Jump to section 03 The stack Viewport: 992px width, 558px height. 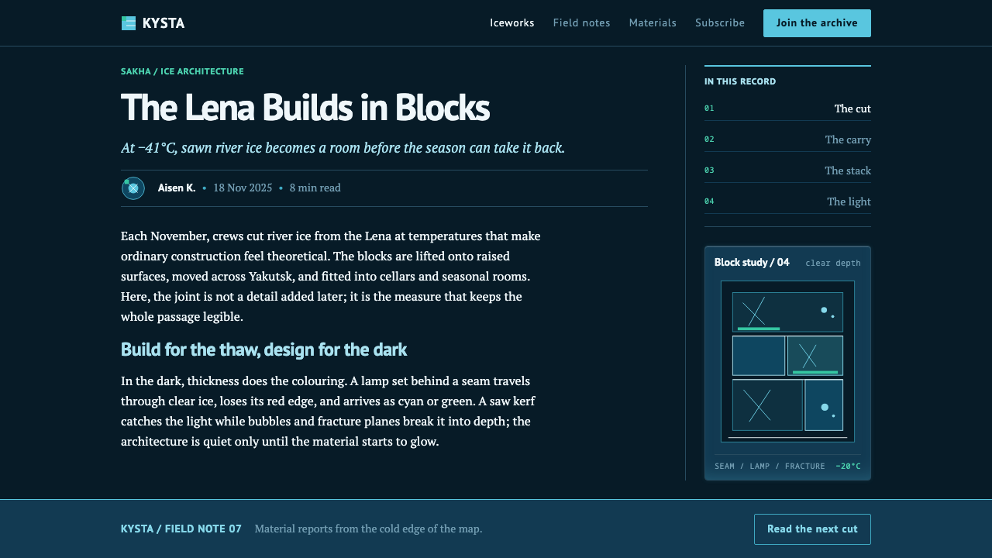pos(787,170)
